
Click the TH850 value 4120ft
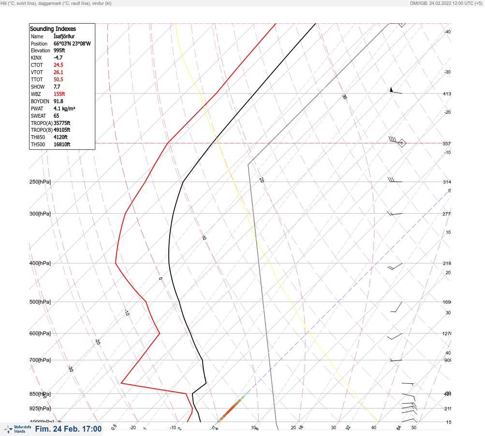60,137
